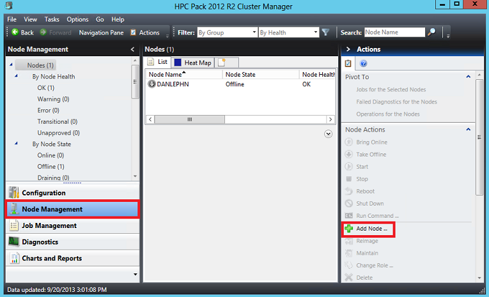Image resolution: width=489 pixels, height=297 pixels.
Task: Switch to the List tab
Action: point(158,62)
